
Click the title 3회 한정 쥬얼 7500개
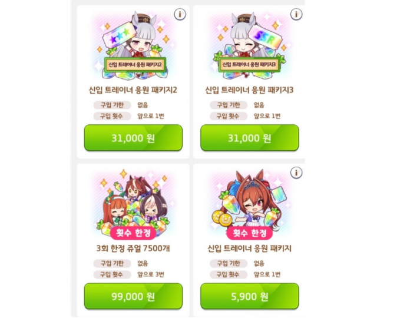pyautogui.click(x=133, y=249)
